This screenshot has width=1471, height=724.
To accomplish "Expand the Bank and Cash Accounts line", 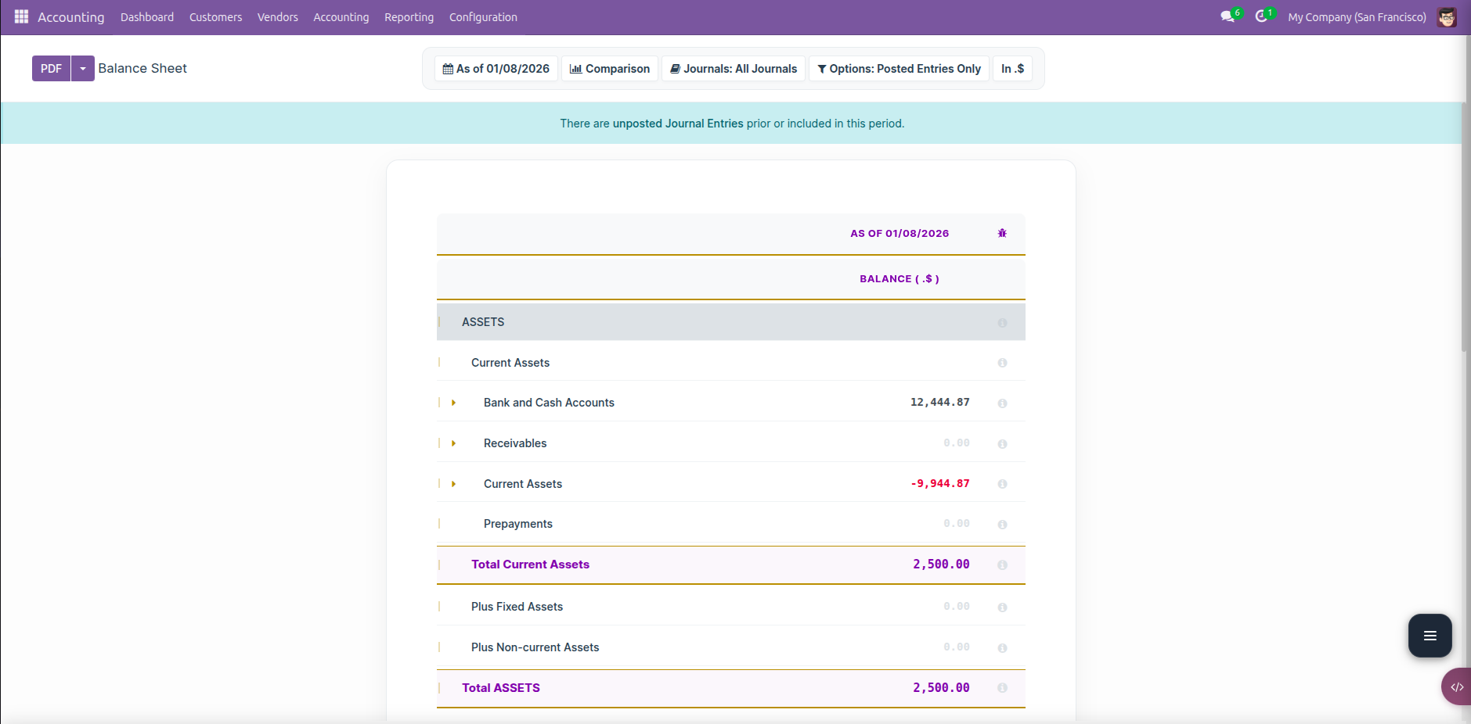I will (x=453, y=403).
